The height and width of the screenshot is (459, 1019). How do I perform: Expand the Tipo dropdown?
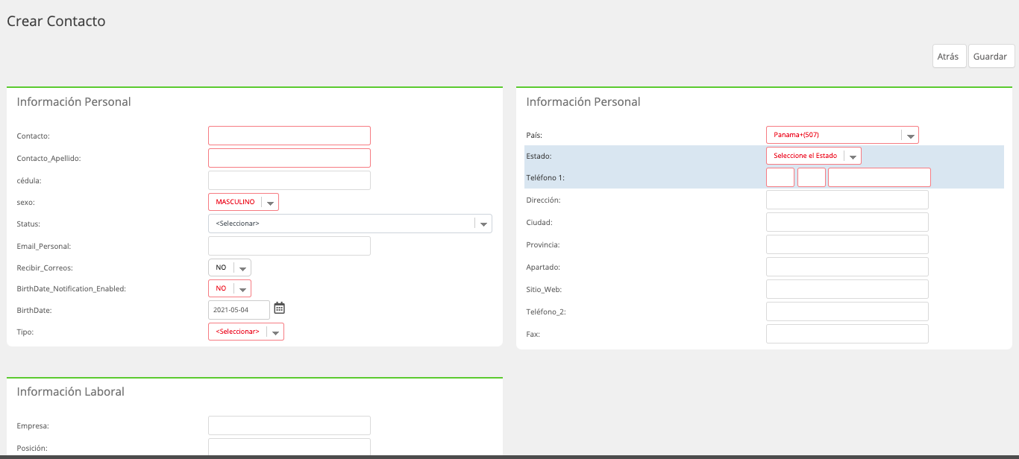tap(246, 332)
